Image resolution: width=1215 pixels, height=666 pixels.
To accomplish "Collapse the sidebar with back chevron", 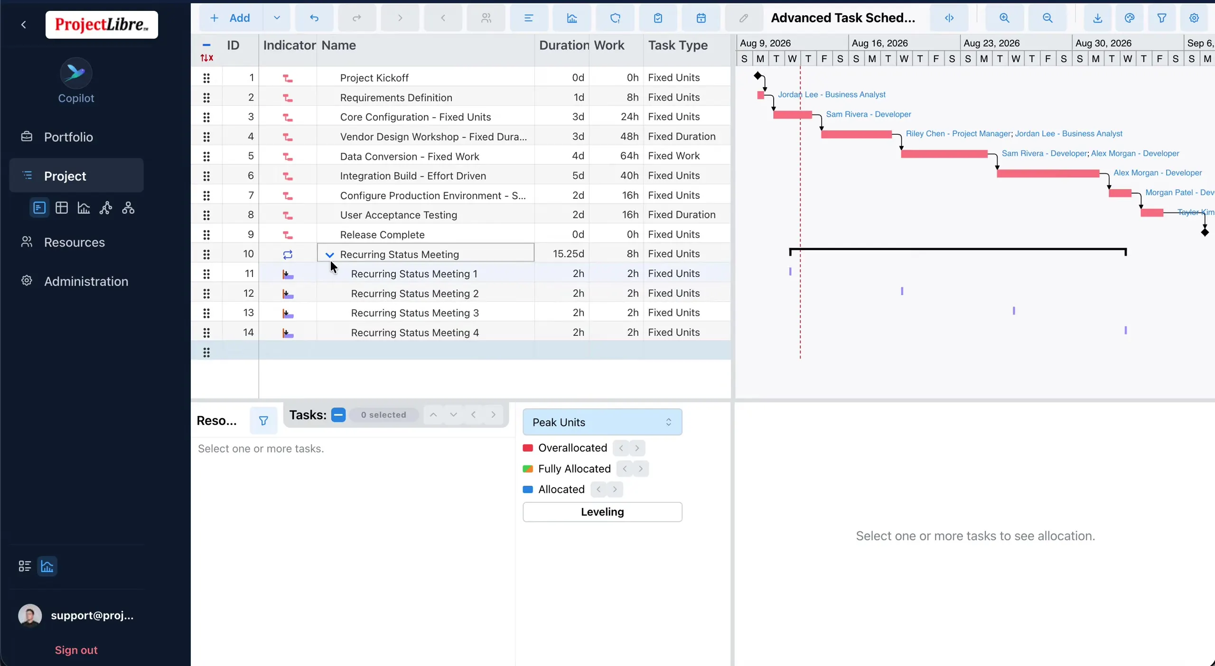I will click(24, 25).
